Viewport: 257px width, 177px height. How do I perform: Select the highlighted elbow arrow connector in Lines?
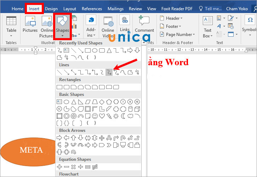click(109, 72)
